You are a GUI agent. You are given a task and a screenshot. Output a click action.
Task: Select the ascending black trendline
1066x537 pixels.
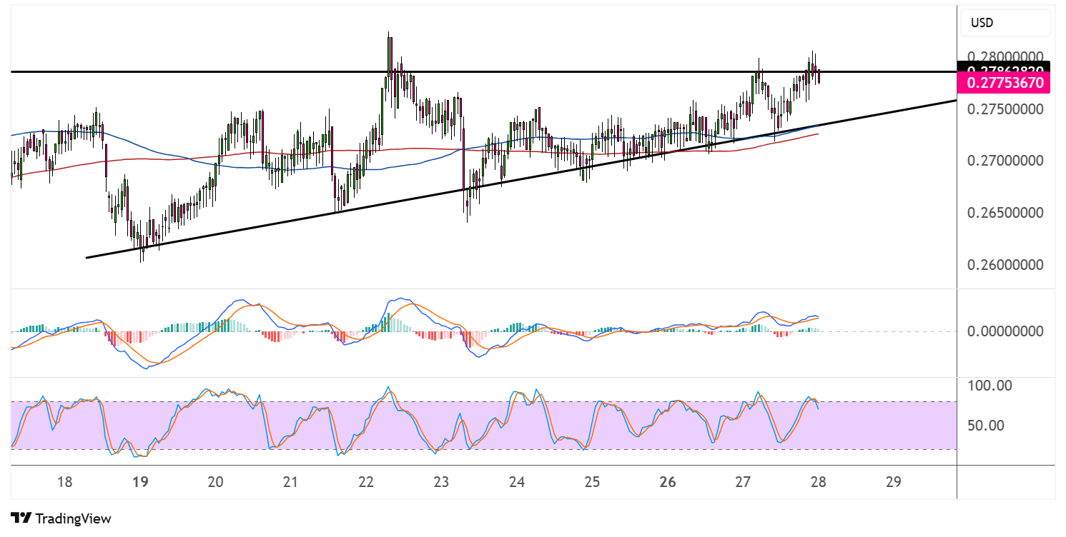pyautogui.click(x=520, y=179)
